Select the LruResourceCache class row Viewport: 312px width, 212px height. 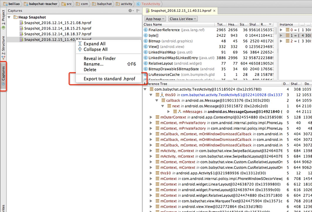pyautogui.click(x=208, y=75)
